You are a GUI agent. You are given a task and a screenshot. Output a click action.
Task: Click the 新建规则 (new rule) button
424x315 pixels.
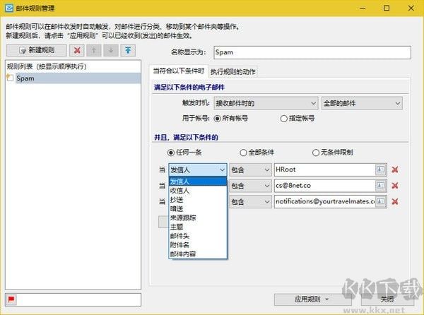37,50
